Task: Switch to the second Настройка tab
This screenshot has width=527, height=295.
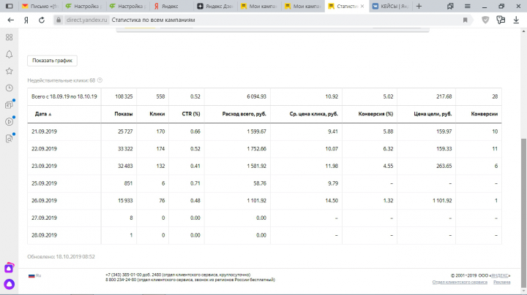Action: pos(128,6)
